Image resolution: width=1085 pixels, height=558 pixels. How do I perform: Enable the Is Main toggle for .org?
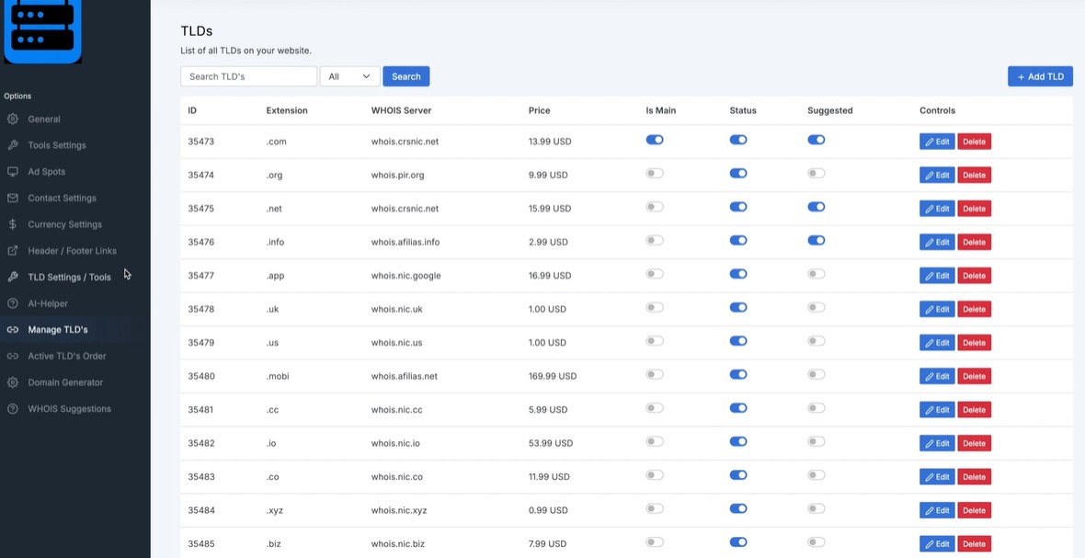click(x=654, y=174)
